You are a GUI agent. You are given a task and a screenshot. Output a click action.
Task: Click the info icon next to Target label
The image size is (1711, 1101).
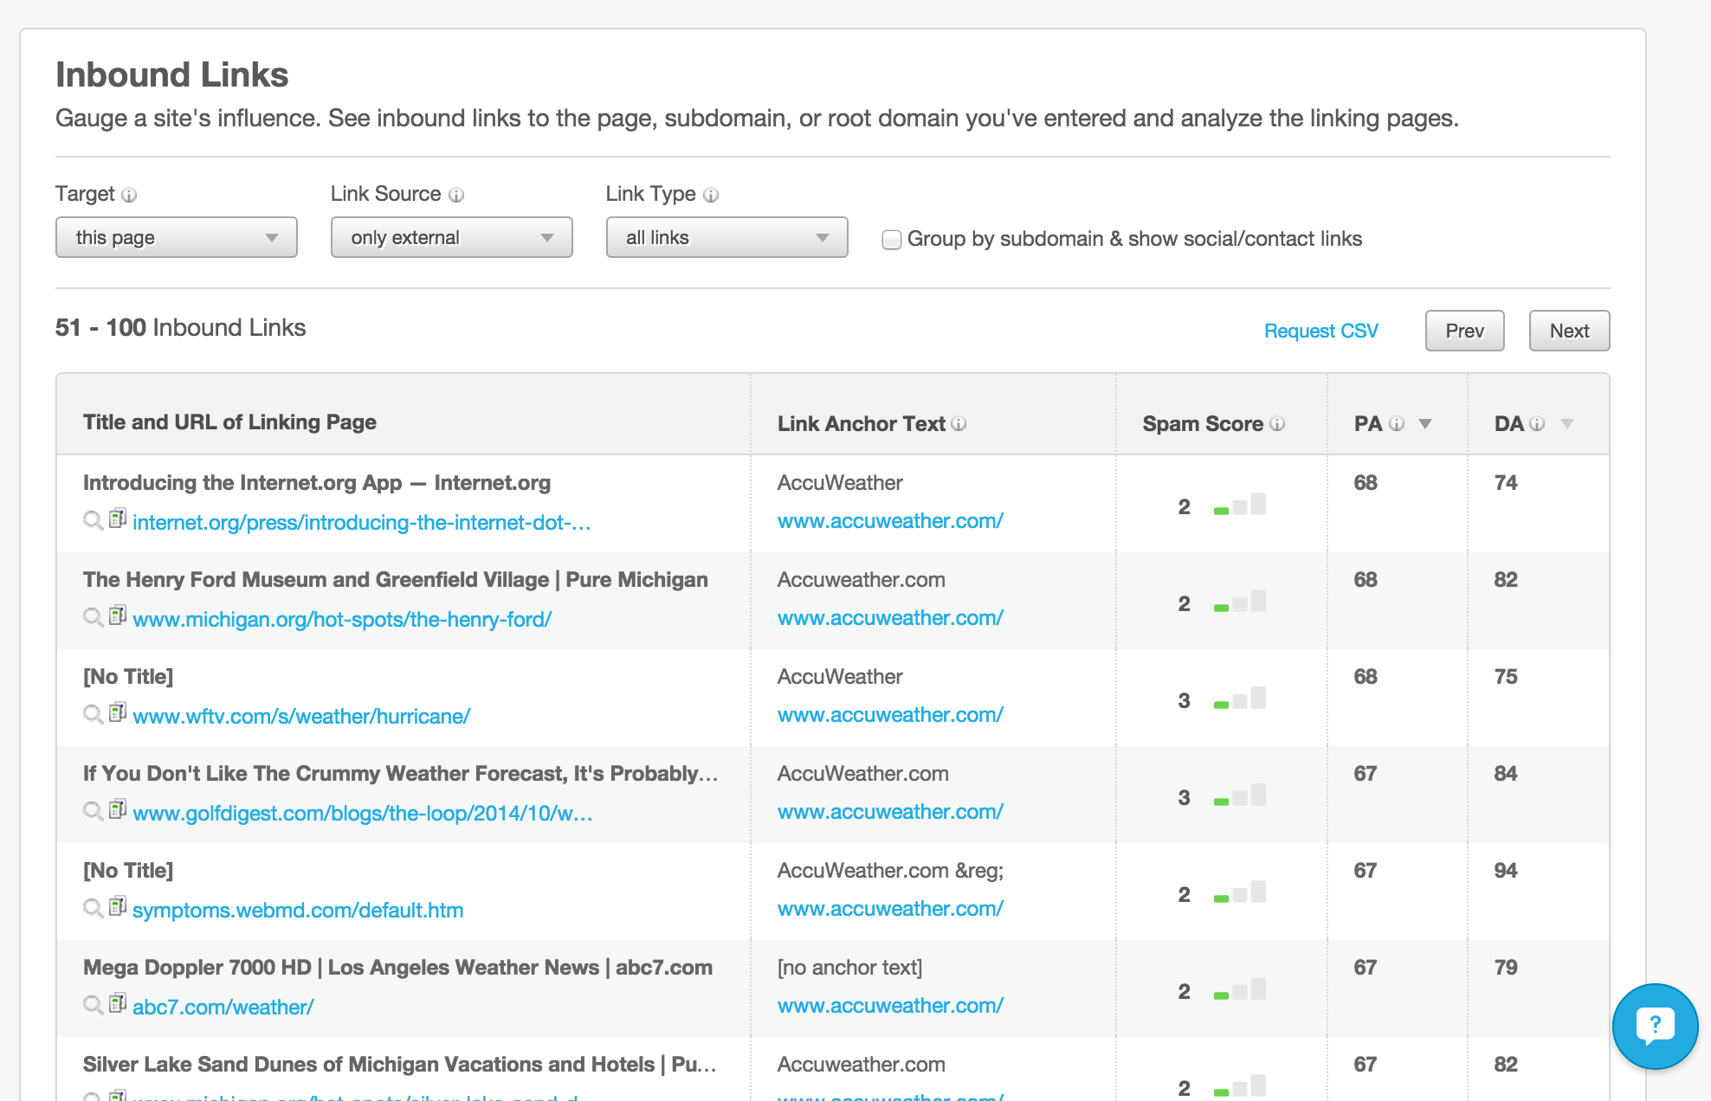pos(130,195)
